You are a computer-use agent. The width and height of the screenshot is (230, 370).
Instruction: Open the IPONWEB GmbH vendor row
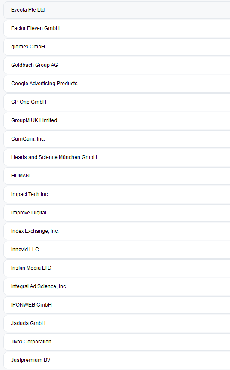coord(117,305)
